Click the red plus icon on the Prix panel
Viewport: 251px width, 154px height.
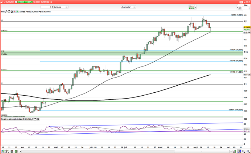[14, 12]
